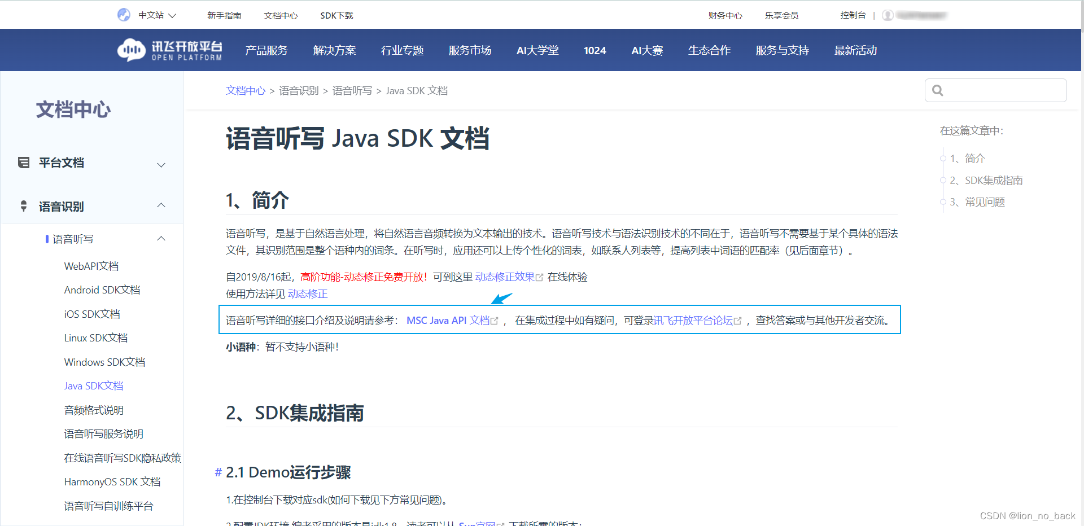Open the MSC Java API 文档 link
1084x526 pixels.
pyautogui.click(x=448, y=320)
